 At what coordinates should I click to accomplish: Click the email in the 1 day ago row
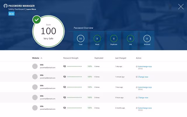click(48, 68)
